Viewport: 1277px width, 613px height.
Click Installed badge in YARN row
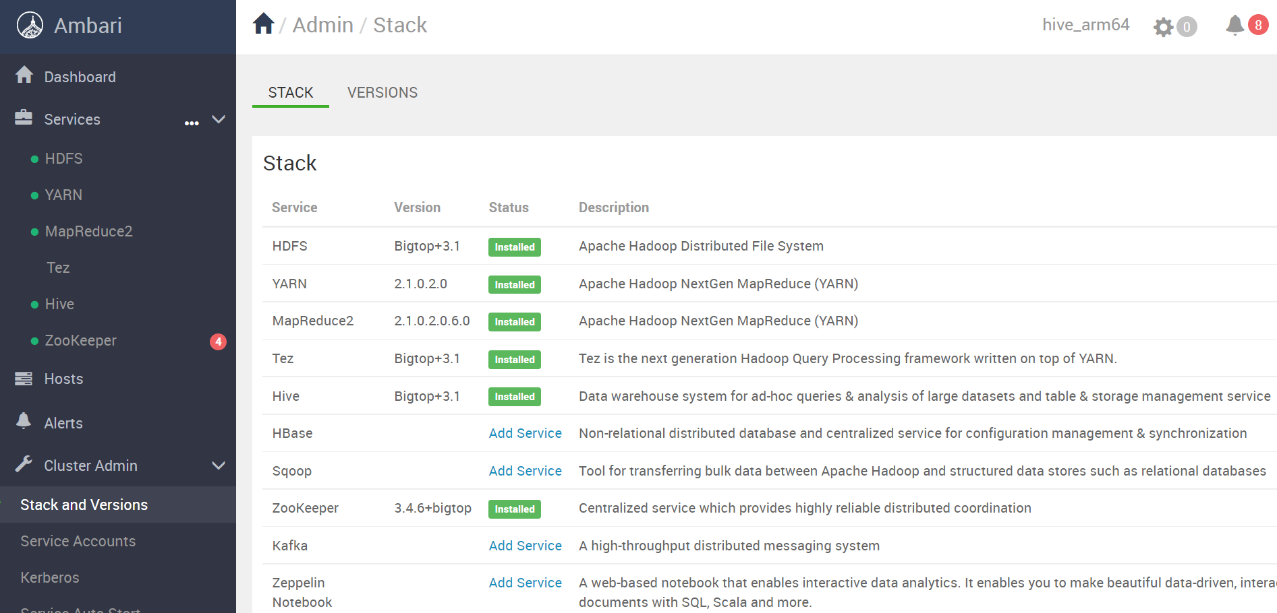514,285
